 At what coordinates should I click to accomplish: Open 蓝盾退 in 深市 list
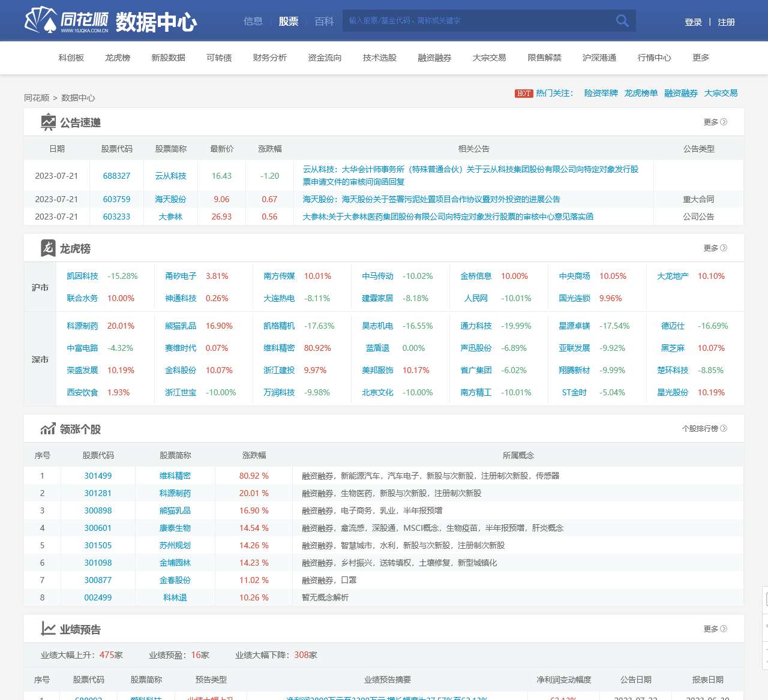pyautogui.click(x=377, y=348)
